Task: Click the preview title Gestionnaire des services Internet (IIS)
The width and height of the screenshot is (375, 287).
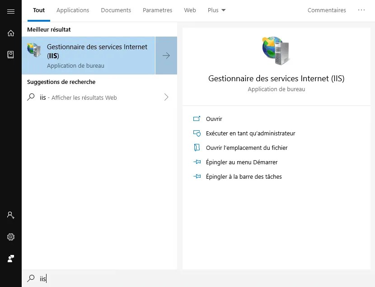Action: click(276, 79)
